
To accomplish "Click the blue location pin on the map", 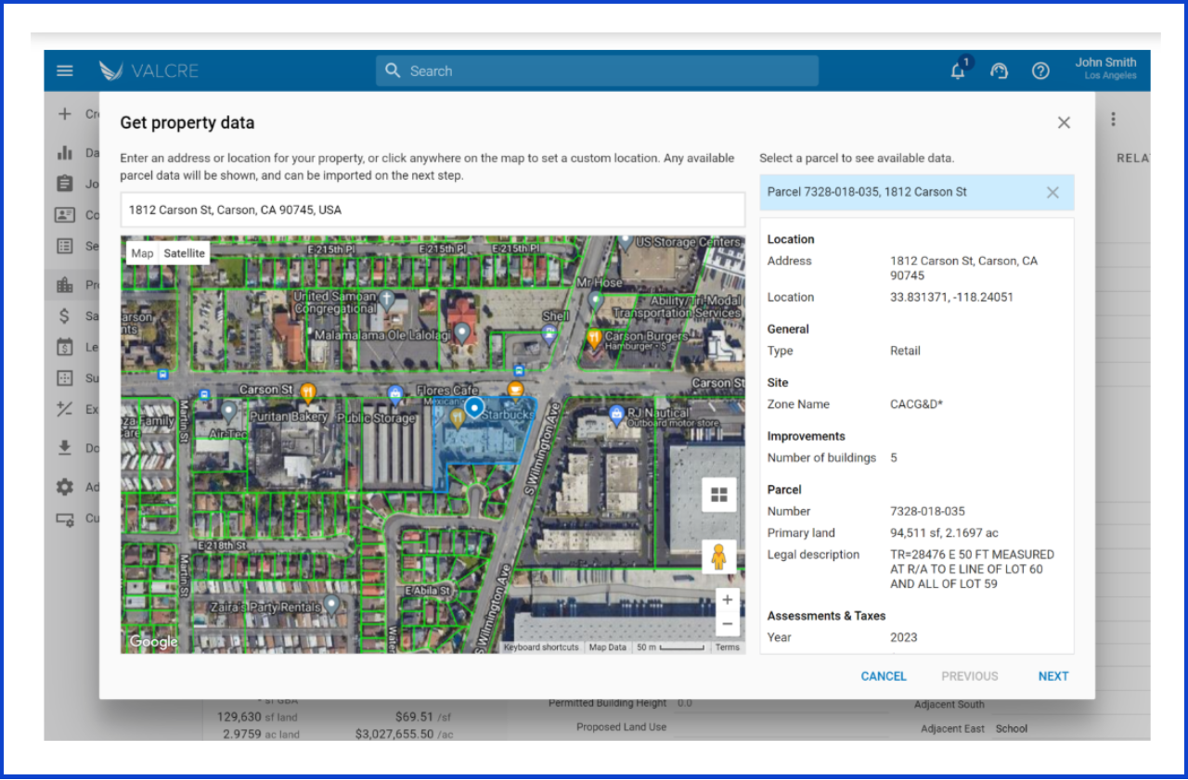I will click(474, 407).
